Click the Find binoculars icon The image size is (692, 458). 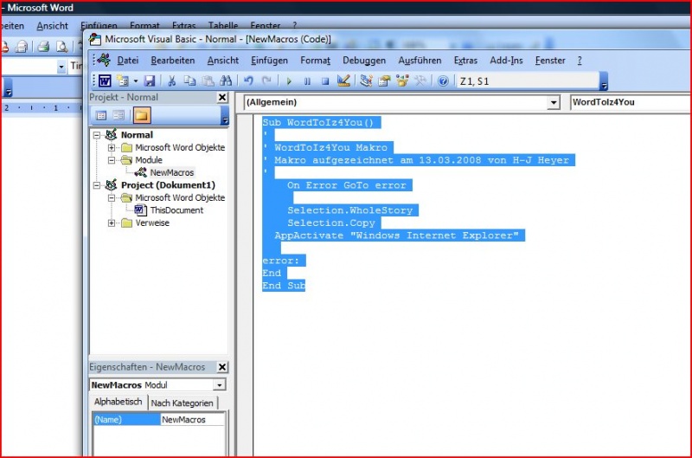pos(226,81)
